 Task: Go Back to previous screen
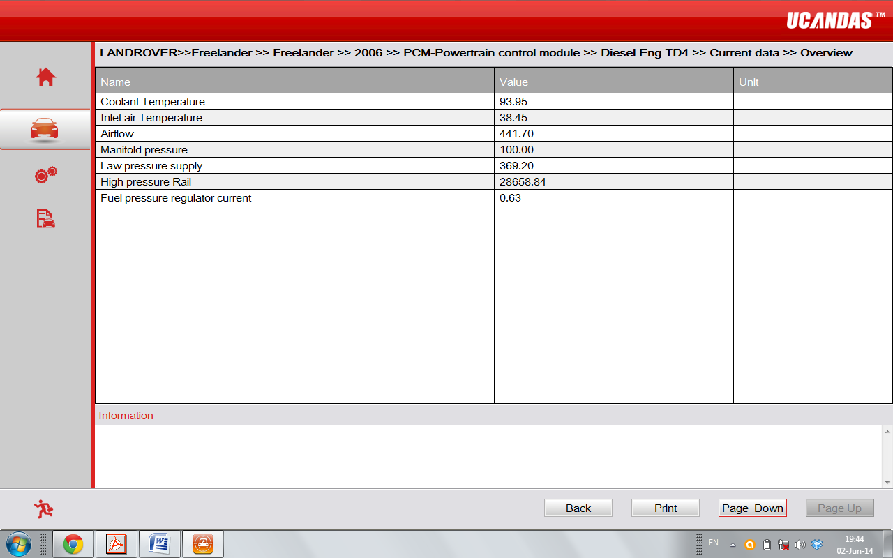[578, 508]
